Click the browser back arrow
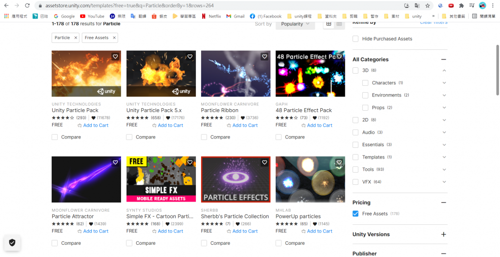500x257 pixels. tap(6, 5)
